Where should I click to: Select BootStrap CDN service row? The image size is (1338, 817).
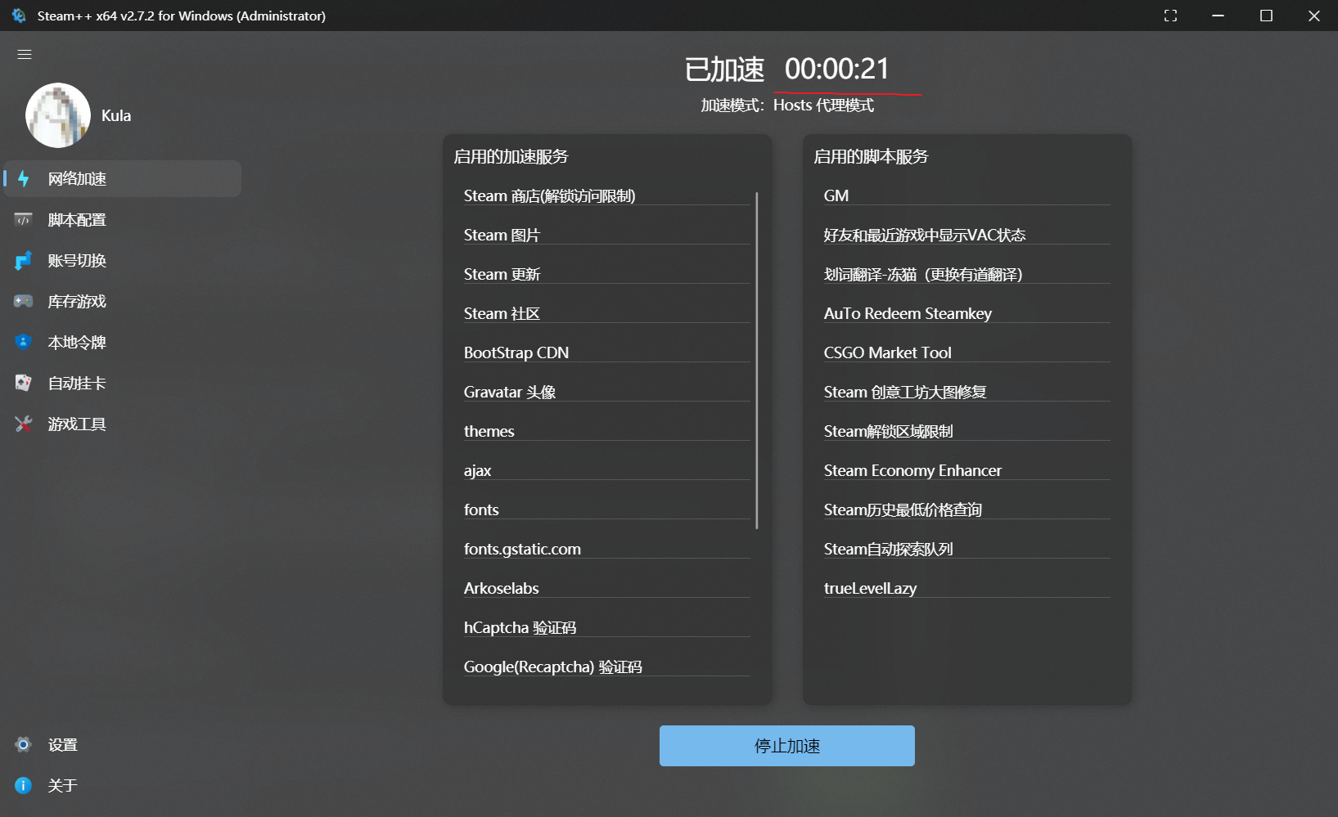[606, 352]
